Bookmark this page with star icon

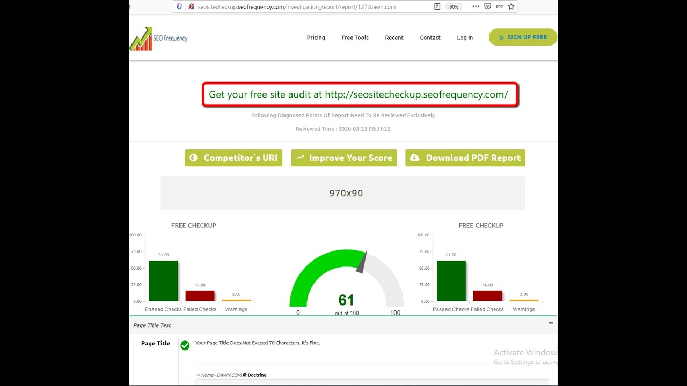point(511,6)
